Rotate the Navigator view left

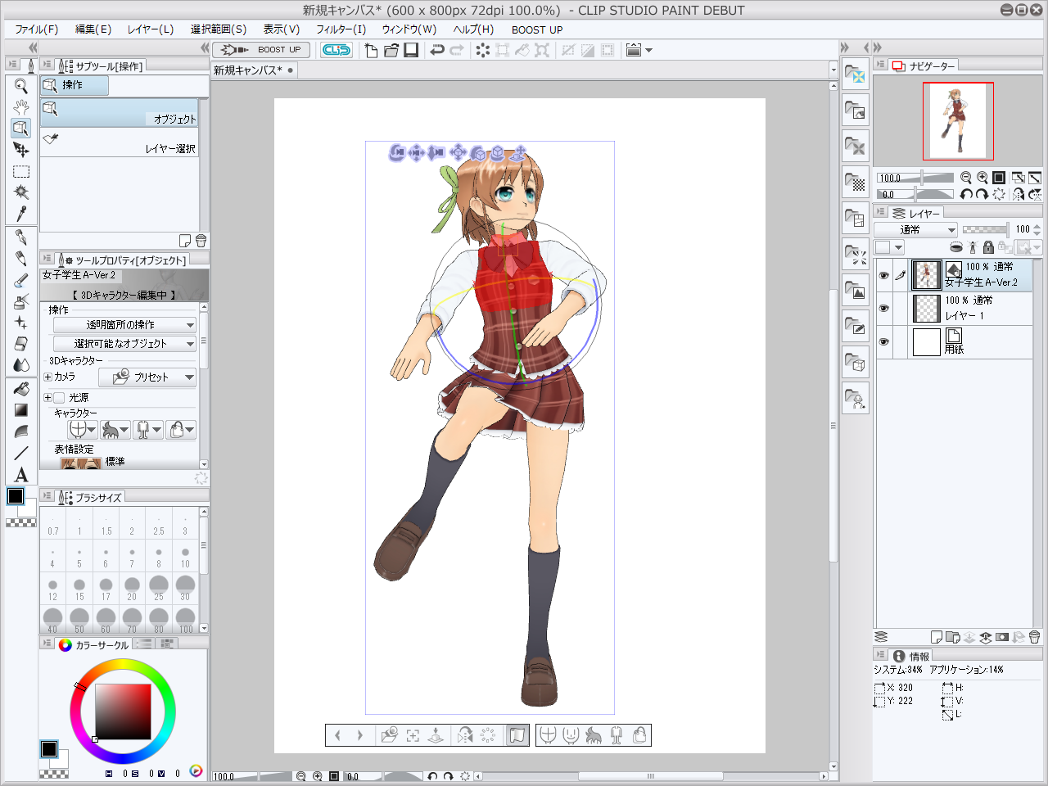pyautogui.click(x=966, y=194)
